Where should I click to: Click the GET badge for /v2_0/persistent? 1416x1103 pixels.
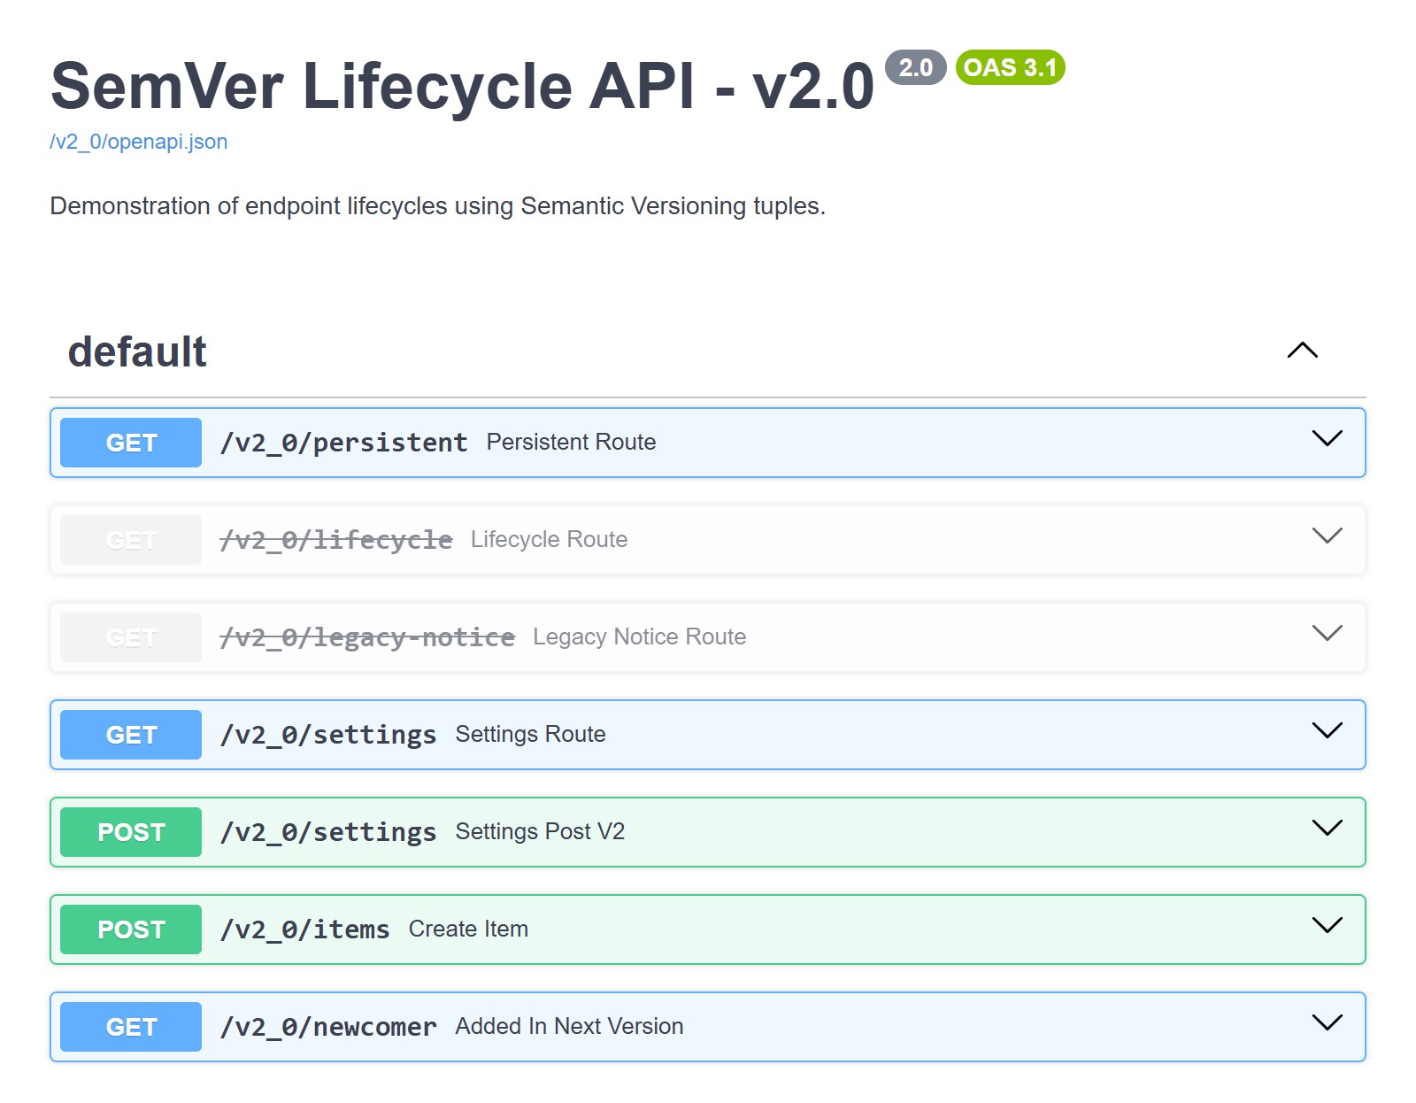(x=131, y=443)
